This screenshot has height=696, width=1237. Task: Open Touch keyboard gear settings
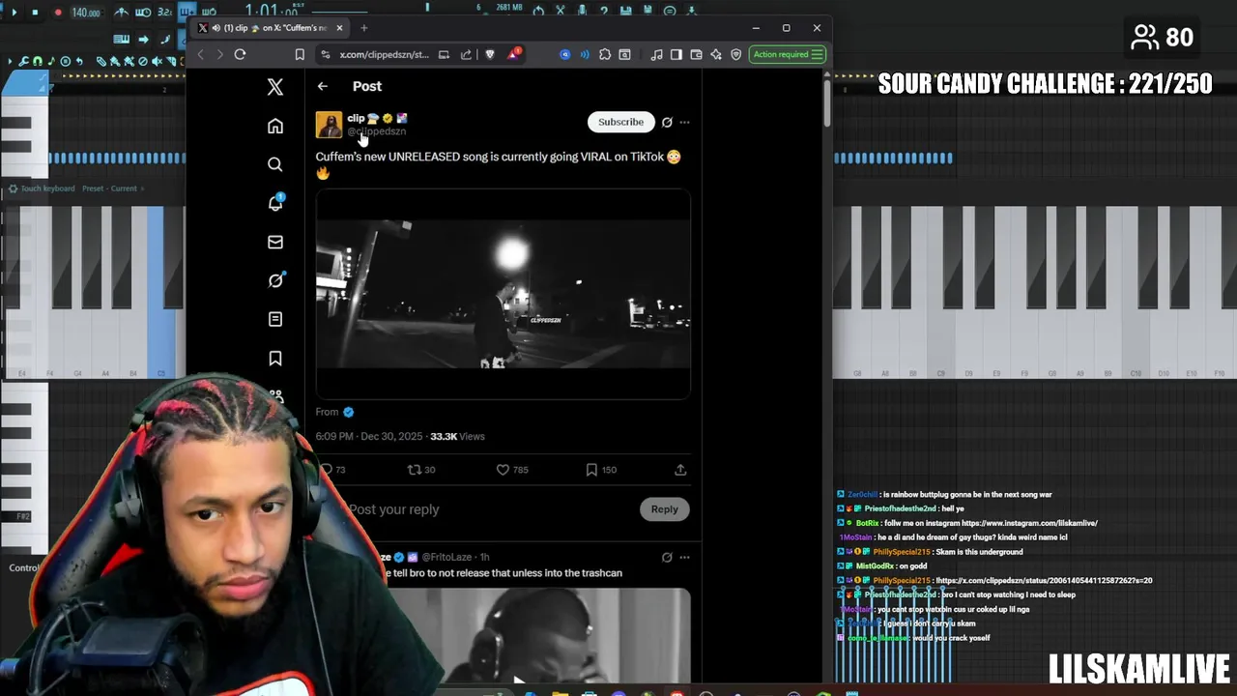pyautogui.click(x=13, y=188)
